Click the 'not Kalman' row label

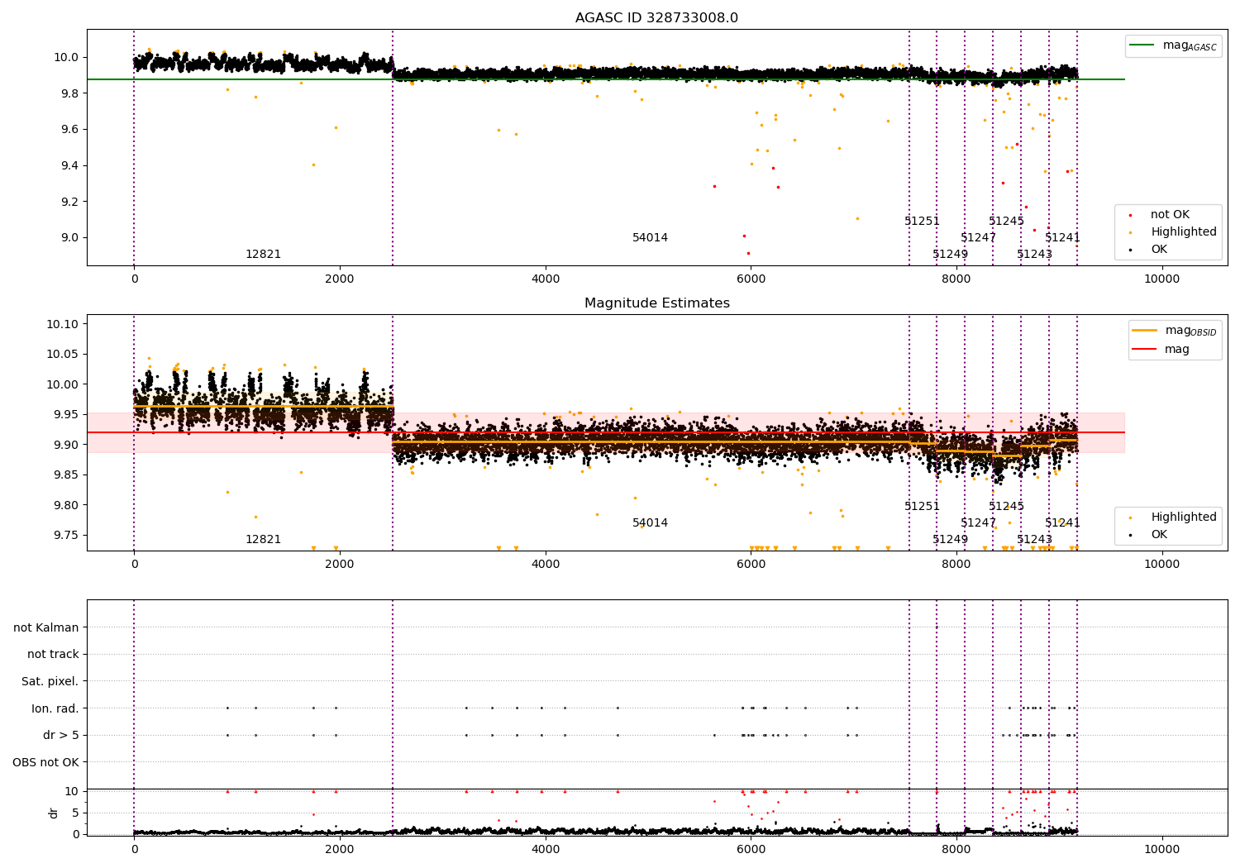46,627
